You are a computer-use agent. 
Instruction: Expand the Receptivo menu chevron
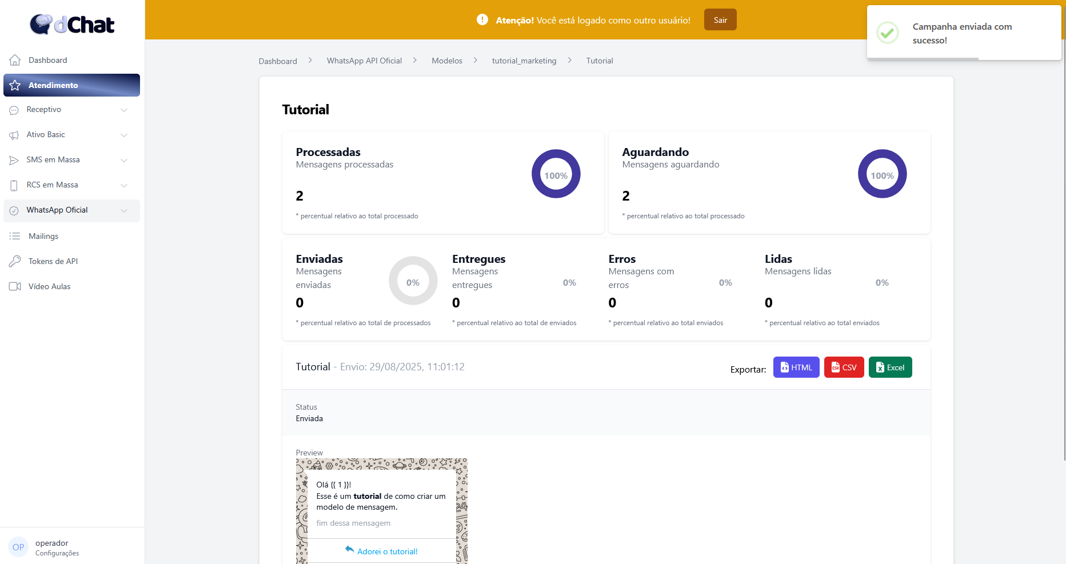tap(124, 110)
